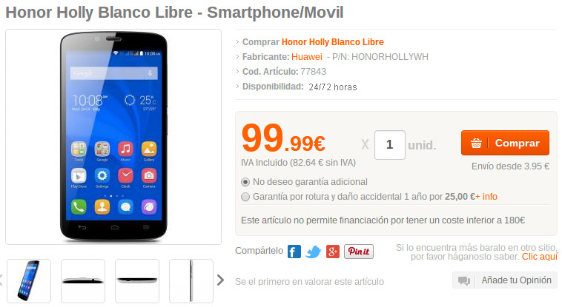Pin the product with Pin it button
This screenshot has width=562, height=307.
(x=359, y=252)
